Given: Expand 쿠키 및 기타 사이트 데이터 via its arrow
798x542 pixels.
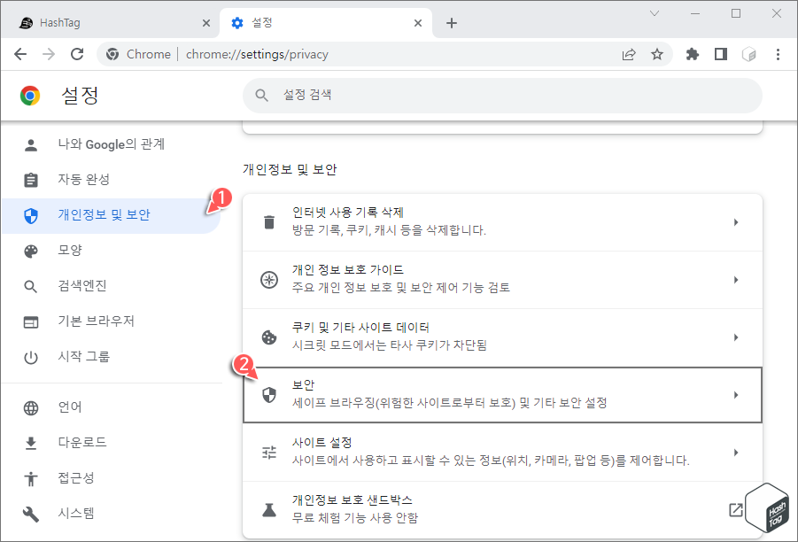Looking at the screenshot, I should click(736, 337).
